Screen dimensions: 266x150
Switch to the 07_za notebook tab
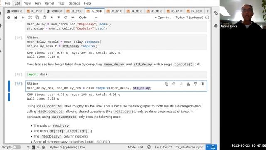tap(195, 11)
